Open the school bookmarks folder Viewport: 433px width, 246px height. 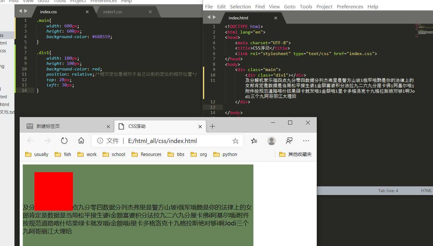click(x=114, y=154)
